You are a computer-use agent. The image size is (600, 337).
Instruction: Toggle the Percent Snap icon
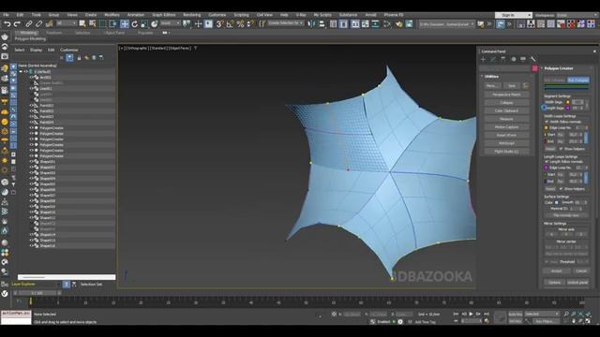click(x=240, y=23)
